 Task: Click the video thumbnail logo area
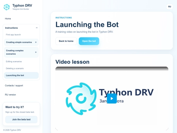tap(81, 99)
